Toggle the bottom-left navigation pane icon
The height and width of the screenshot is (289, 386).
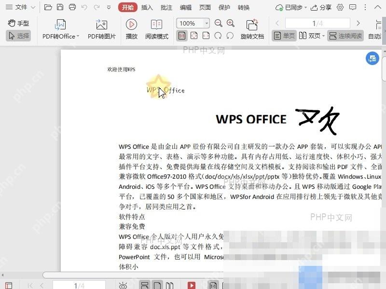coord(9,286)
